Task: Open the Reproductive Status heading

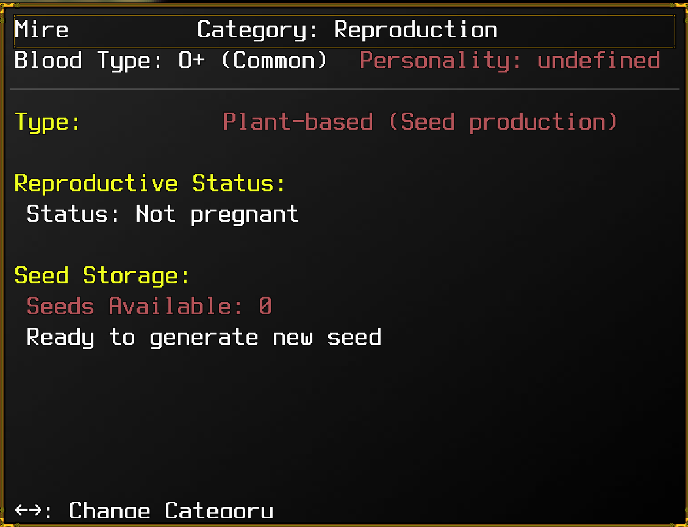Action: (x=150, y=183)
